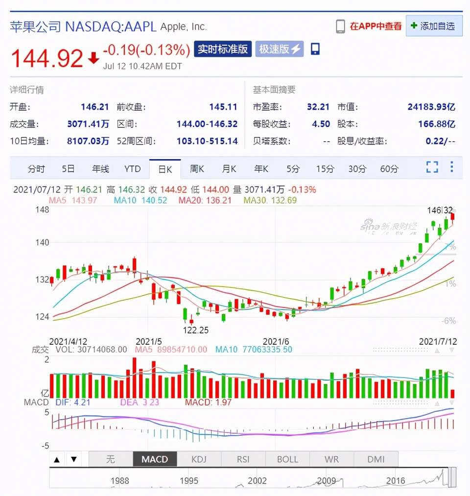Select the RSI indicator tab
The height and width of the screenshot is (496, 470).
(243, 459)
